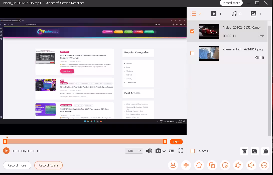
Task: Click the Video_261024215246.mp4 file name
Action: click(x=242, y=28)
